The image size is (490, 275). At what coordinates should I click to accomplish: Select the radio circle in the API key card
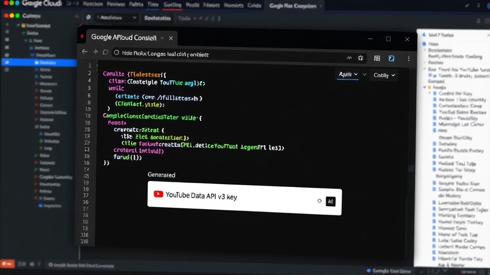click(x=319, y=201)
